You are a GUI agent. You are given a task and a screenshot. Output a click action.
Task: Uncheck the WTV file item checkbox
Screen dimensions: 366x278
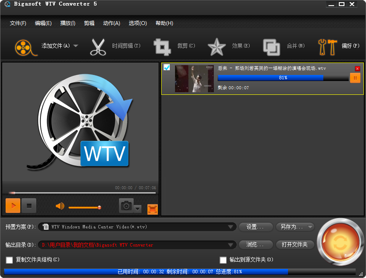point(167,67)
